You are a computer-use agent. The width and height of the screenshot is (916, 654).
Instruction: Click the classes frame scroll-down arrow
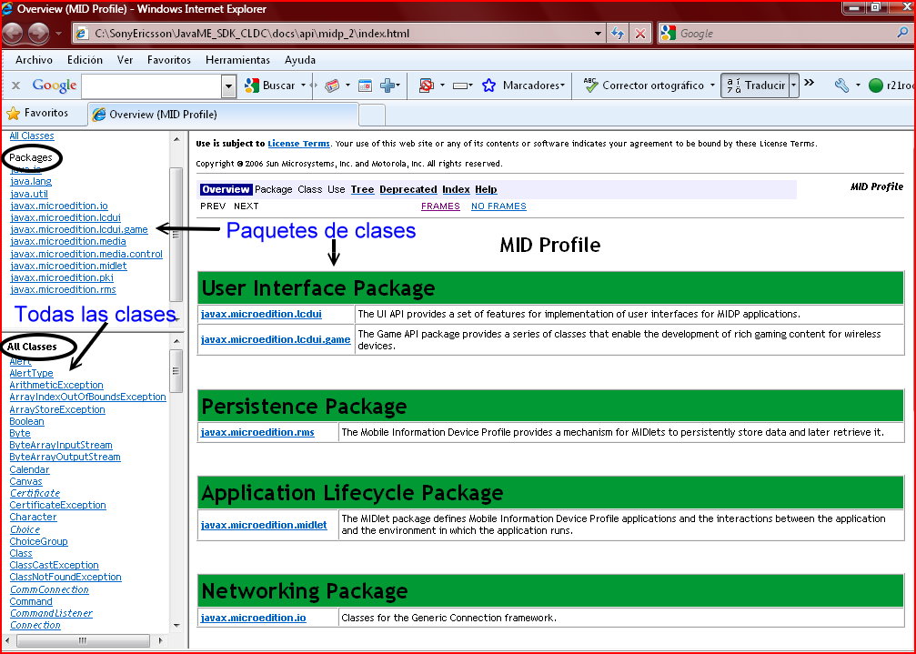(x=176, y=626)
